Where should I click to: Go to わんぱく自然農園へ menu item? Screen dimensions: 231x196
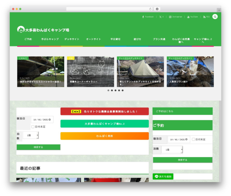[181, 40]
